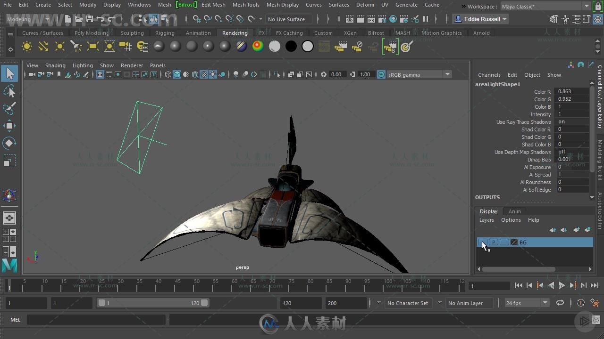
Task: Activate the Rotate tool
Action: tap(9, 143)
